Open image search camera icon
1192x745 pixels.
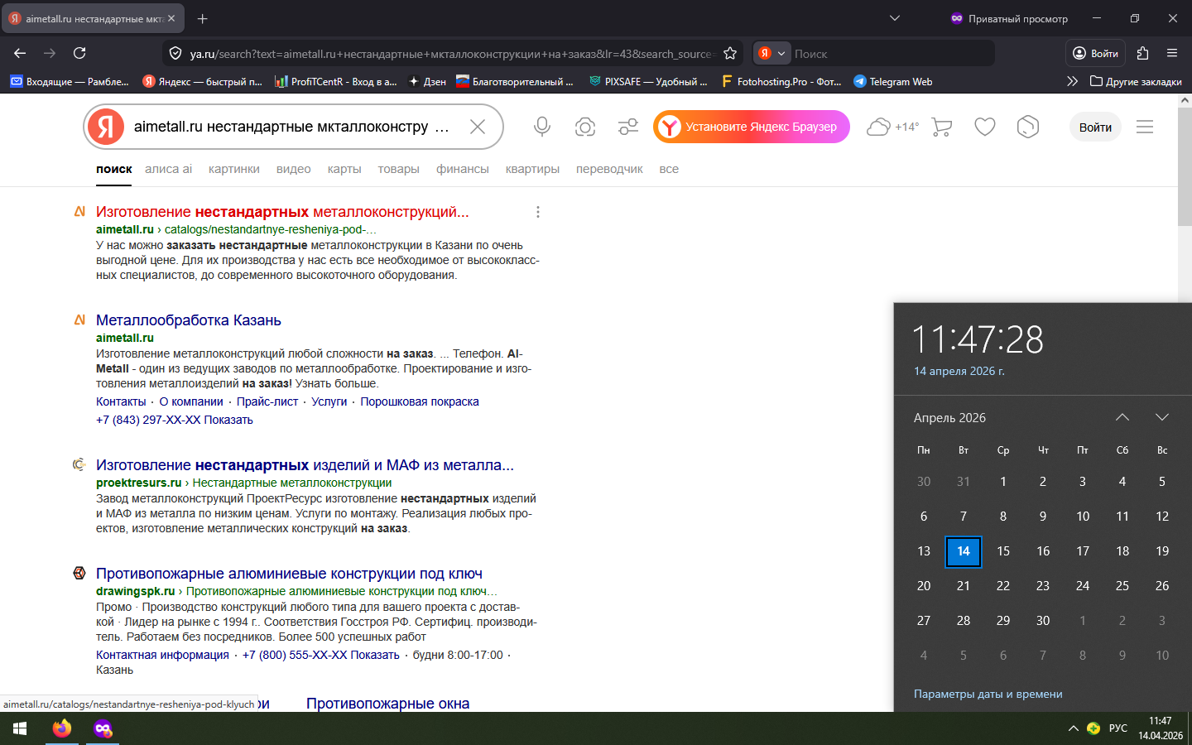point(585,127)
